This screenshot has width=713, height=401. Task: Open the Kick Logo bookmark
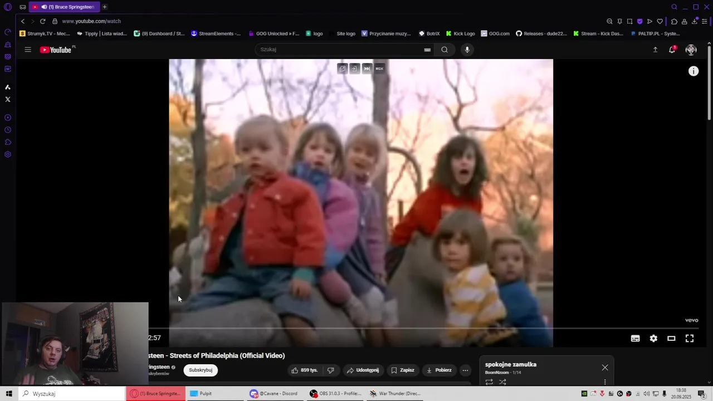[x=460, y=33]
